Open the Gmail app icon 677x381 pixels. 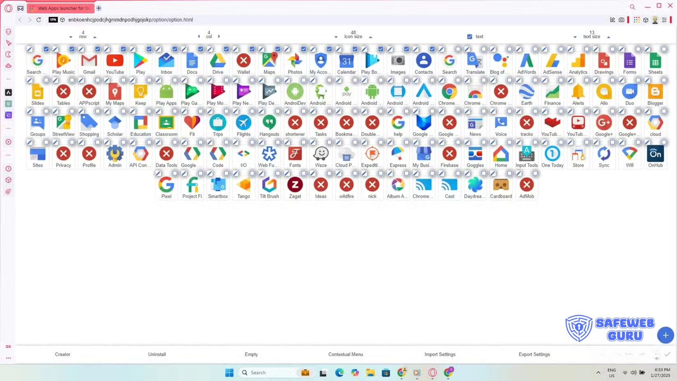pyautogui.click(x=89, y=61)
